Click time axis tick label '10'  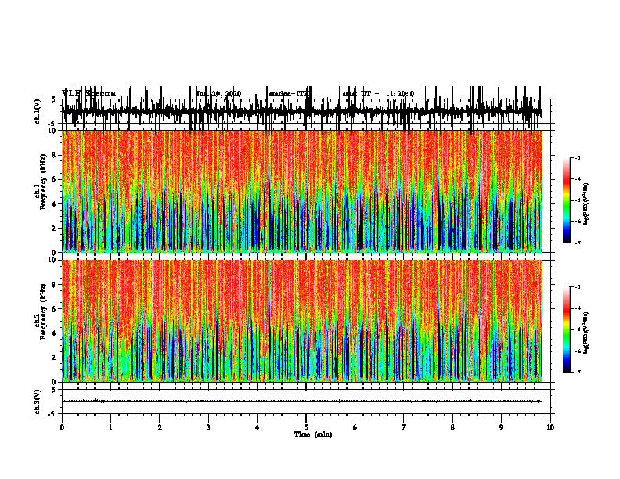click(x=550, y=427)
